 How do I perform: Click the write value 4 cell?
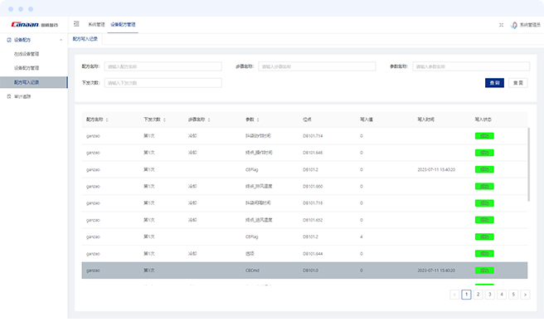[x=362, y=237]
